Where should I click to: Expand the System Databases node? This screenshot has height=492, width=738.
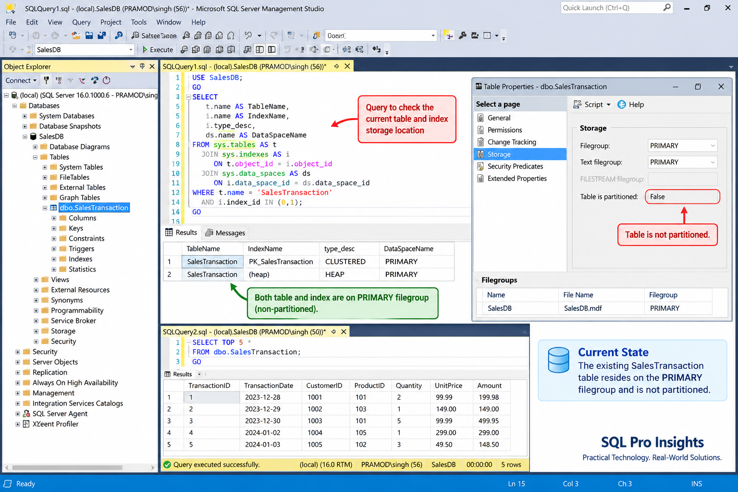[x=25, y=116]
